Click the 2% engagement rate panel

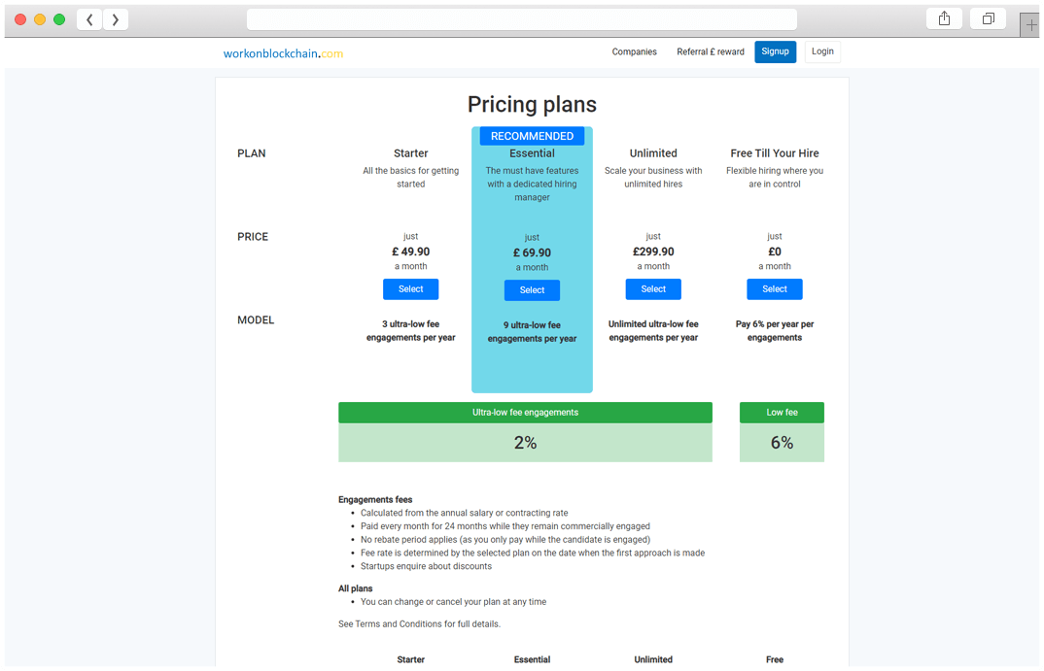(525, 442)
